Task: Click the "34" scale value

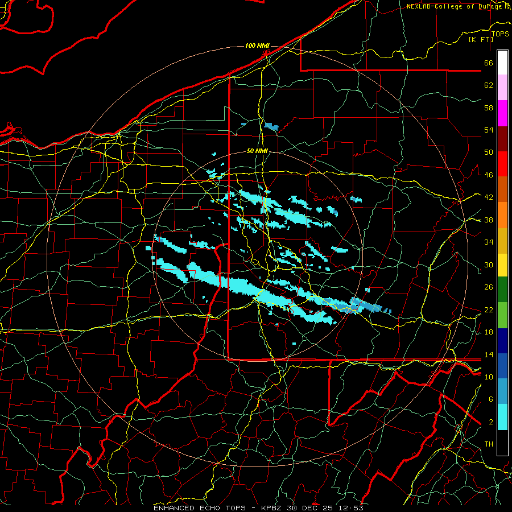Action: pyautogui.click(x=489, y=242)
